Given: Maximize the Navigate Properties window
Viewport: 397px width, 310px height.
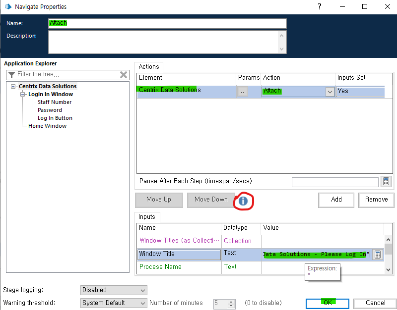Looking at the screenshot, I should coord(365,6).
